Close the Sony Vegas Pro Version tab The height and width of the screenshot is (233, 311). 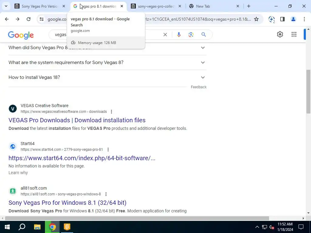(x=64, y=6)
